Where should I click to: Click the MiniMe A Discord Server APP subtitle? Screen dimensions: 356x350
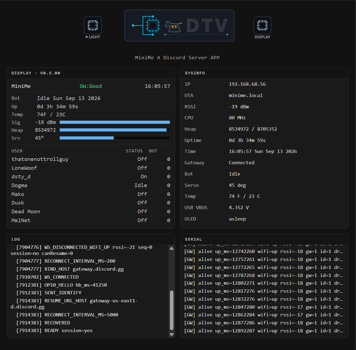point(177,58)
